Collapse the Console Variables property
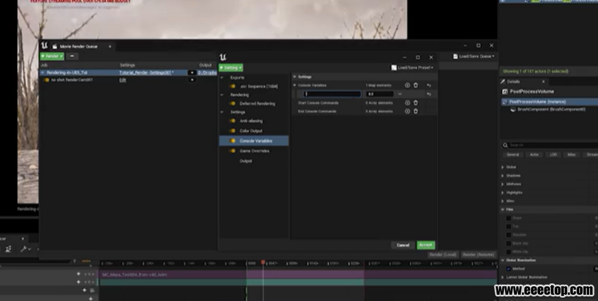598x301 pixels. pyautogui.click(x=294, y=86)
